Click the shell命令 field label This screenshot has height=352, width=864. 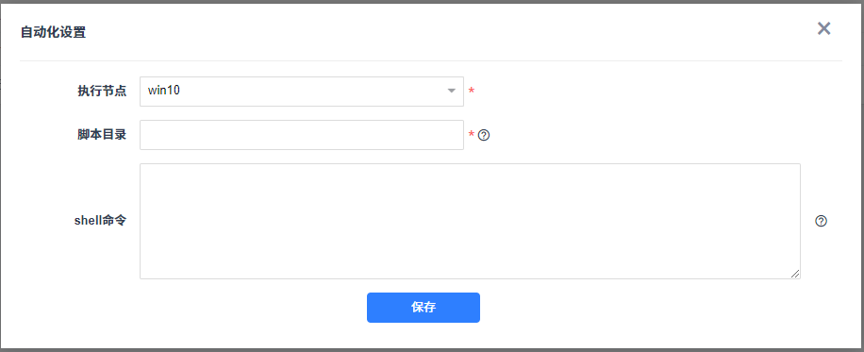click(100, 221)
